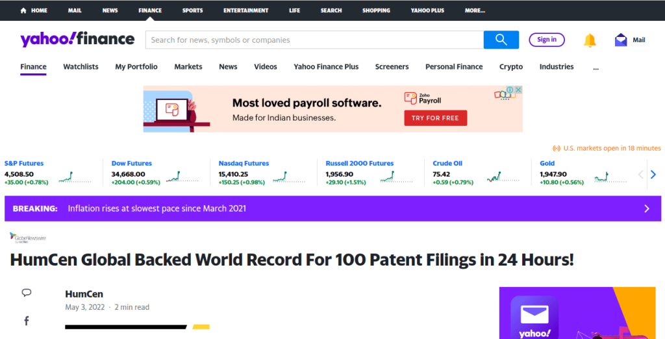Open the News navigation tab
Viewport: 665px width, 339px height.
coord(228,67)
